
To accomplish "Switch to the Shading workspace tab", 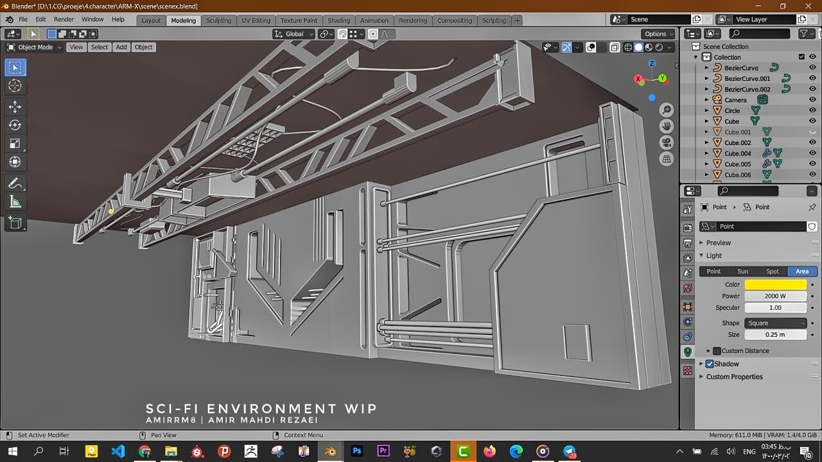I will [338, 20].
